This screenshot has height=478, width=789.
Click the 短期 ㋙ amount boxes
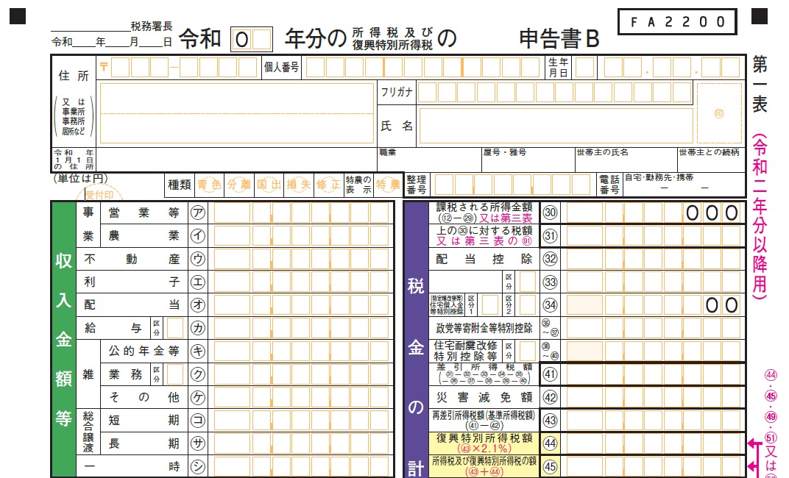click(302, 421)
